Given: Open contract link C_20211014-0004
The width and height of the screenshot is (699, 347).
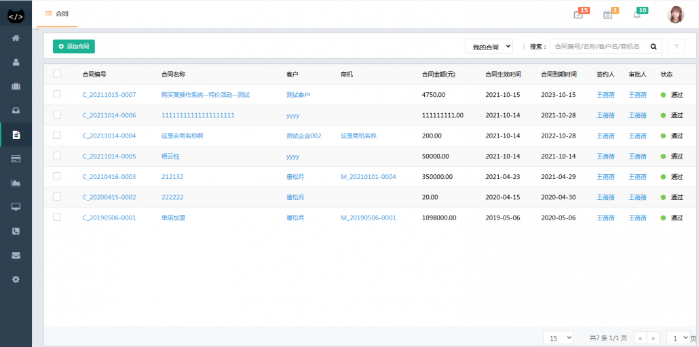Looking at the screenshot, I should tap(109, 136).
